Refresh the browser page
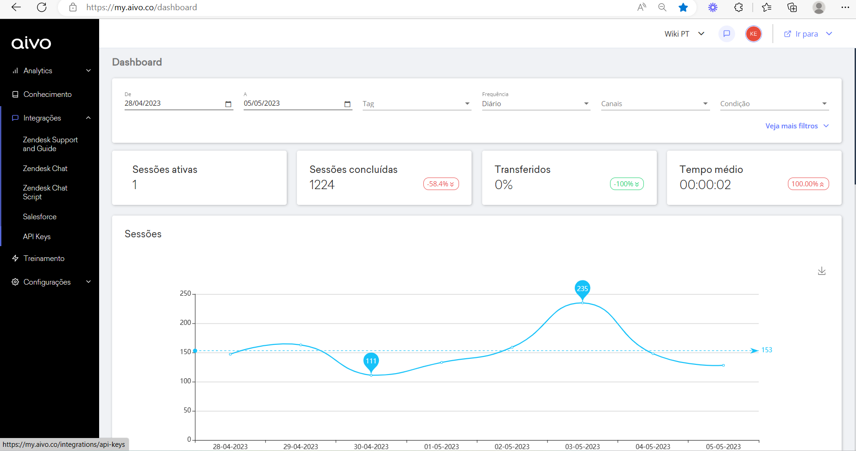 click(x=42, y=7)
